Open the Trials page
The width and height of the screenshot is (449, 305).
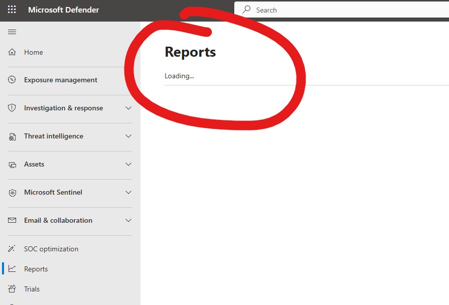[x=32, y=289]
